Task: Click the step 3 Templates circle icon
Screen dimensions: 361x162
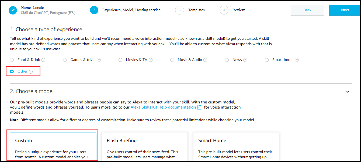Action: tap(179, 10)
